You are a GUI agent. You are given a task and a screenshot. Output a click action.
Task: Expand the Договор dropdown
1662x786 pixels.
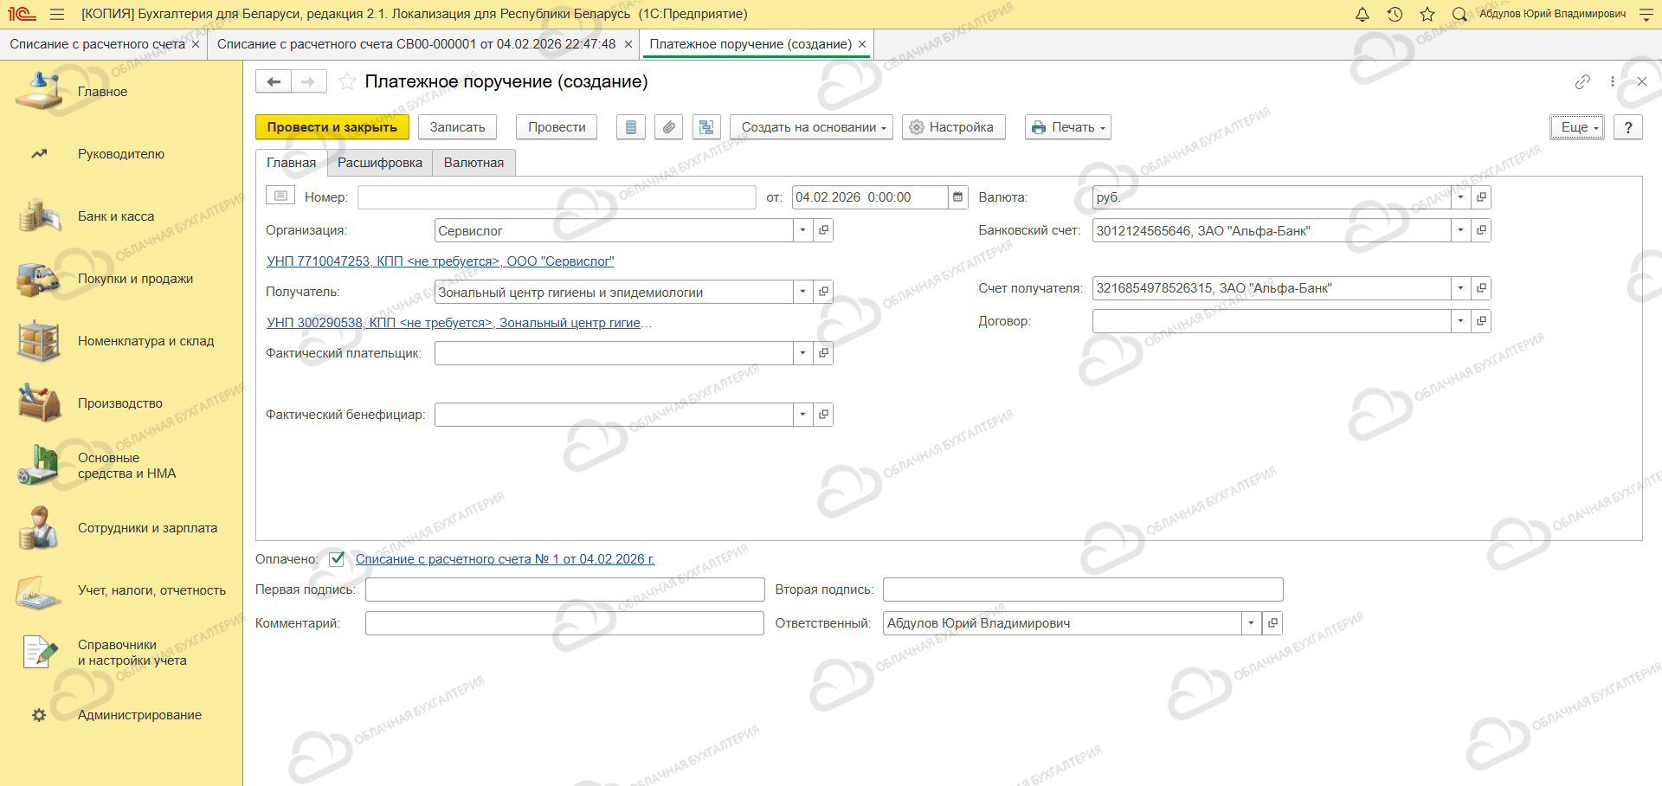click(1461, 321)
